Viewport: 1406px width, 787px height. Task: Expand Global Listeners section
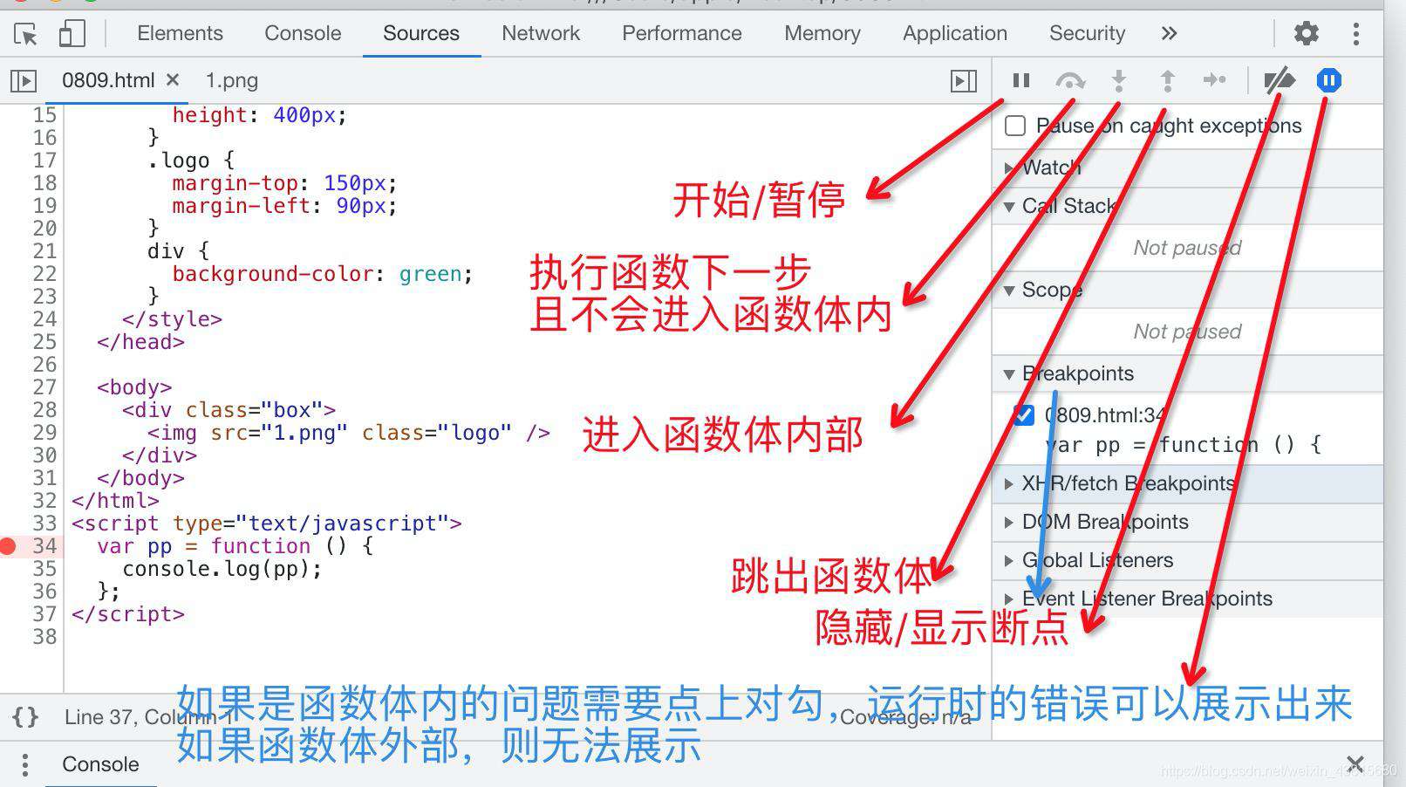click(x=1009, y=561)
